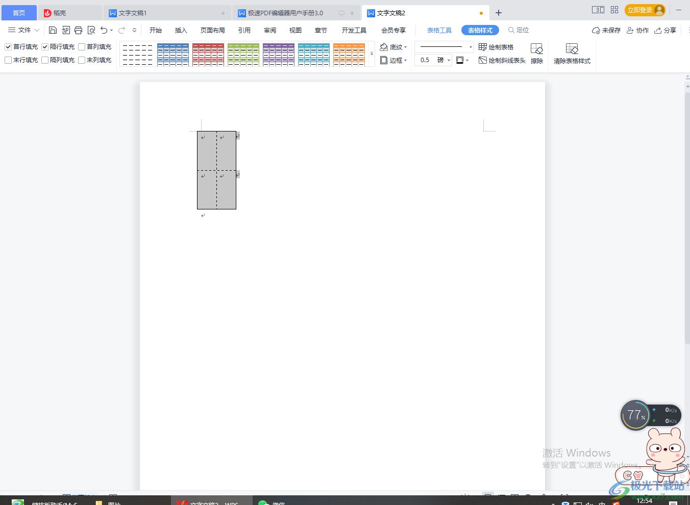
Task: Open the View tab (视图)
Action: coord(295,31)
